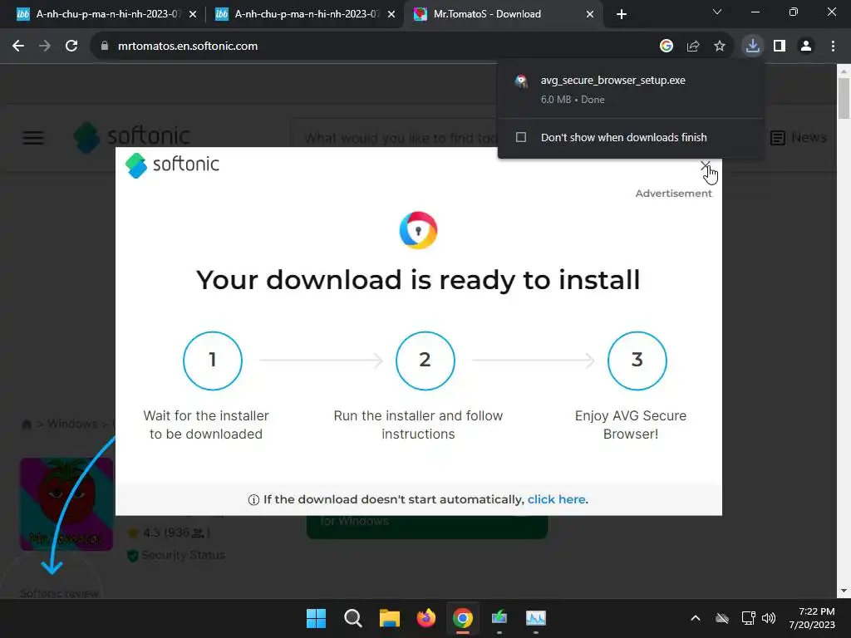Close the Softonic advertisement popup
Image resolution: width=851 pixels, height=638 pixels.
tap(705, 165)
